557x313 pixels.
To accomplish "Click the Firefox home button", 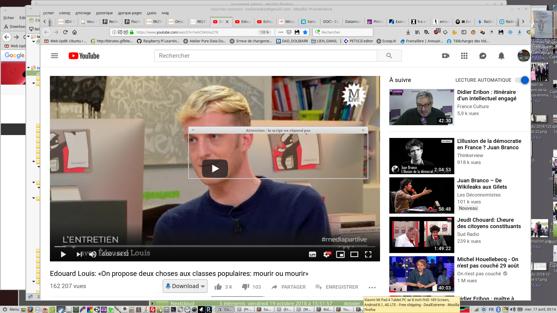I will click(75, 32).
